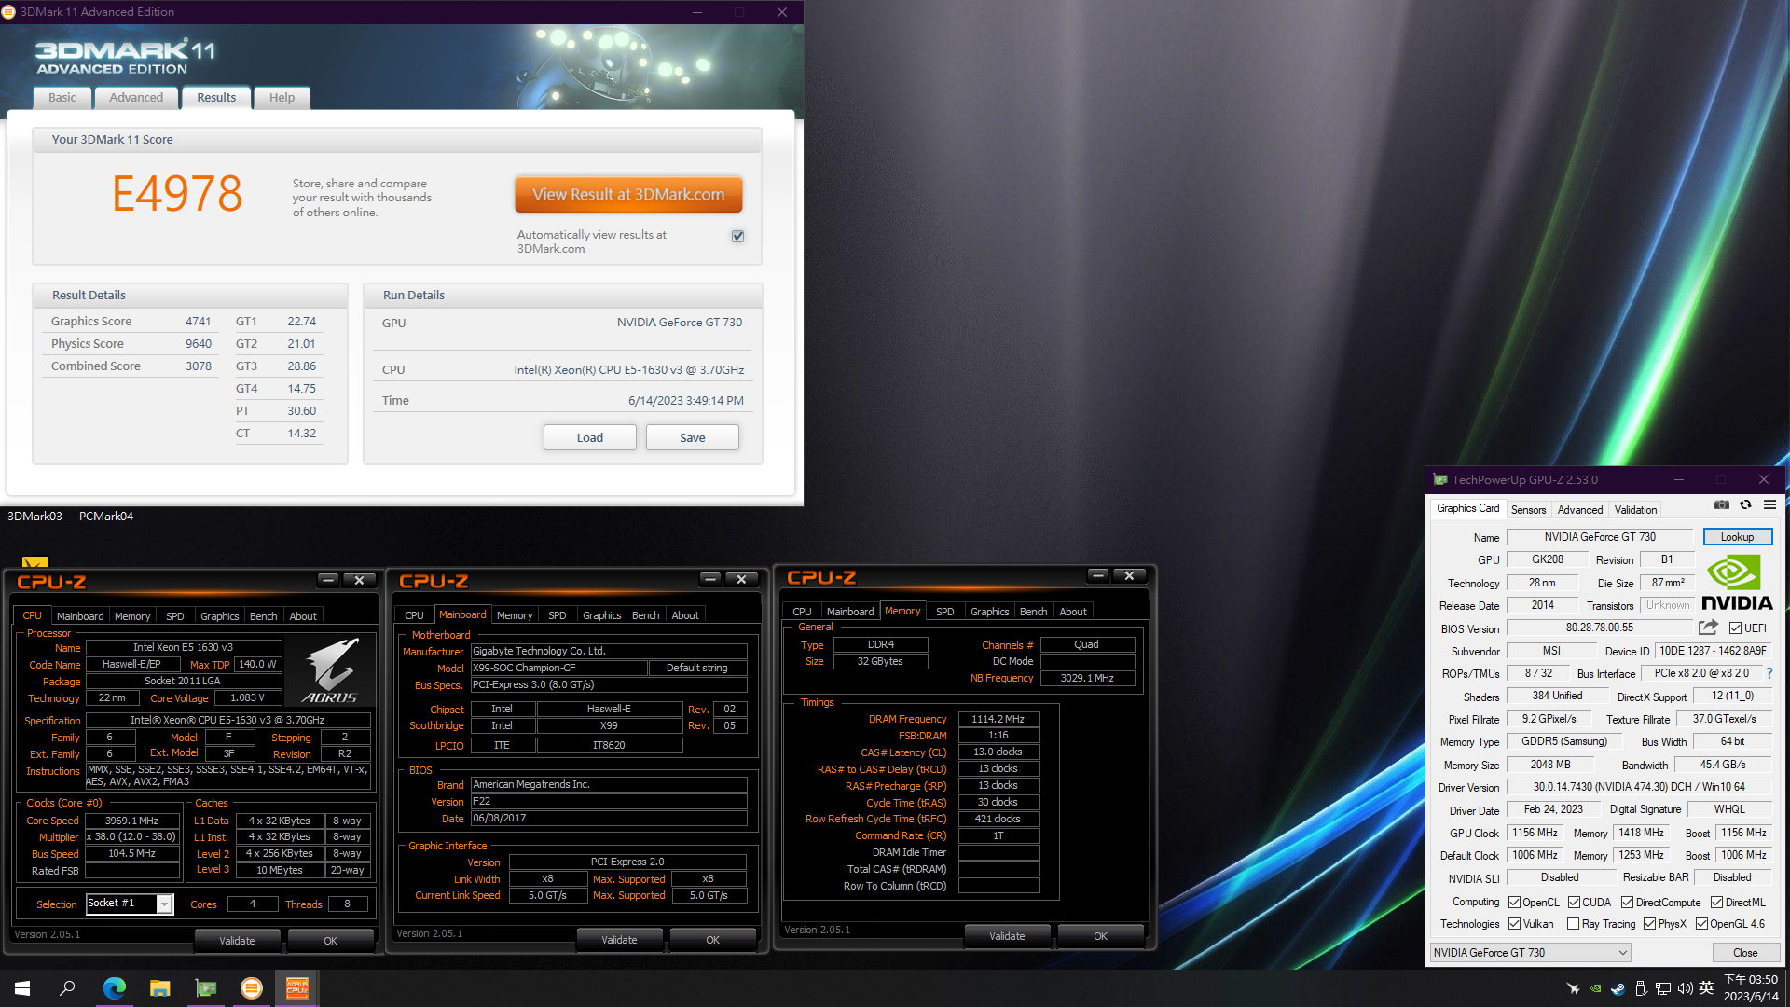Open Windows Start menu
This screenshot has height=1007, width=1790.
22,988
